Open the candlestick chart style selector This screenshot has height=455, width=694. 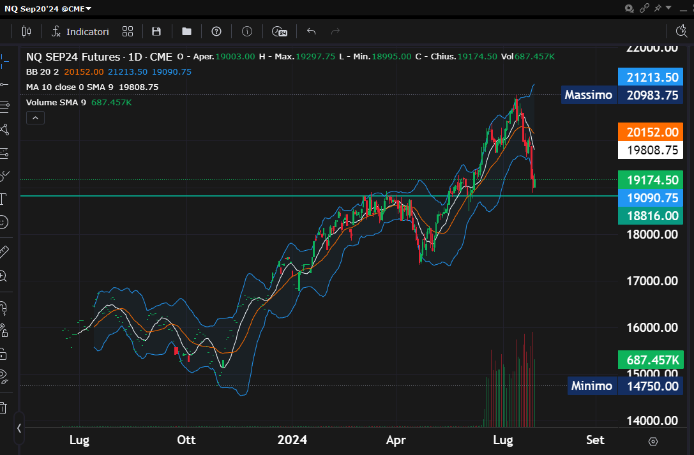26,31
